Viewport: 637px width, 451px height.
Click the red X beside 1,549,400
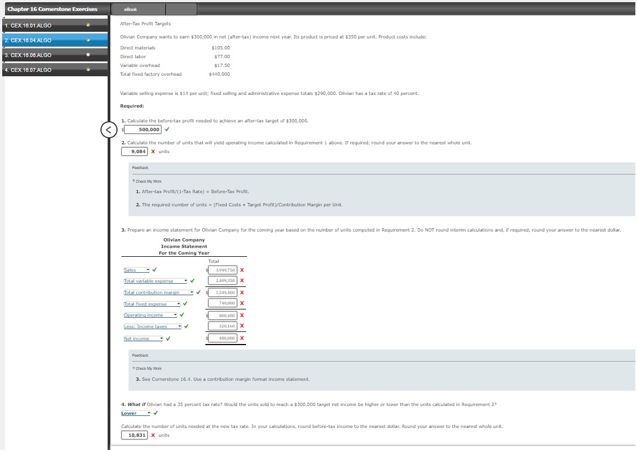pyautogui.click(x=242, y=292)
